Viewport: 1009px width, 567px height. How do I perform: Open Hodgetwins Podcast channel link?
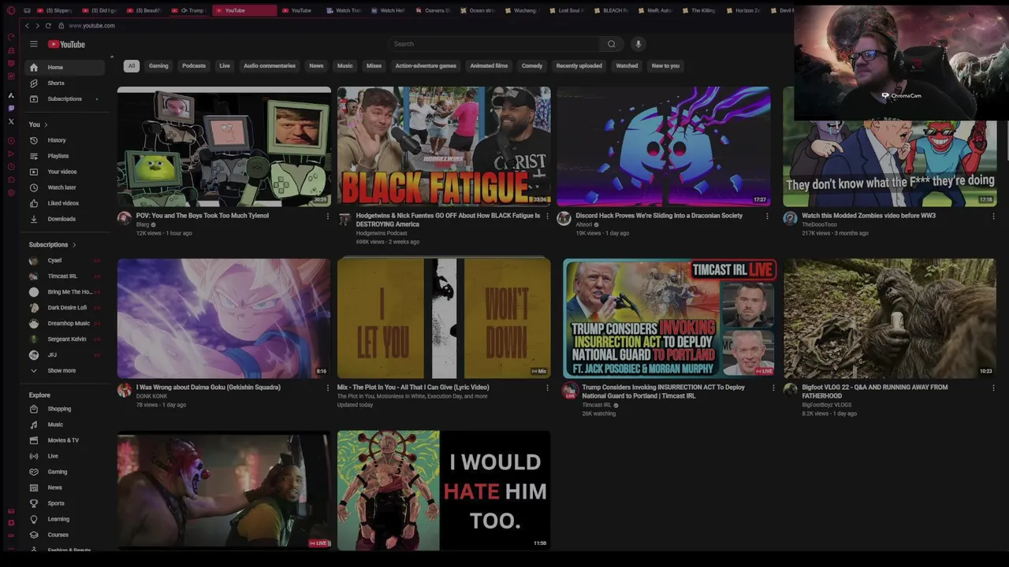pos(382,234)
